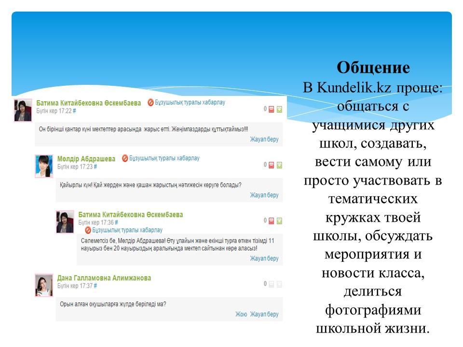
Task: Report violation on the 17:36 reply
Action: click(x=123, y=230)
